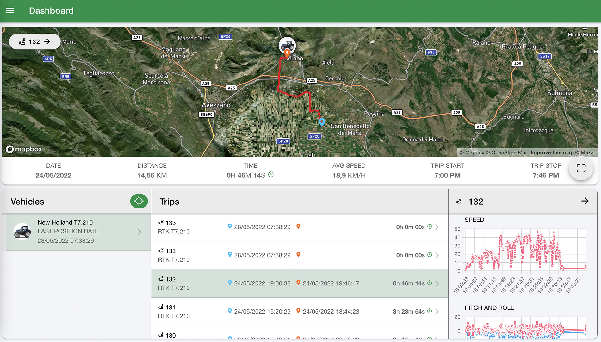Screen dimensions: 601x342
Task: Open trip 132 details with arrow
Action: 585,201
